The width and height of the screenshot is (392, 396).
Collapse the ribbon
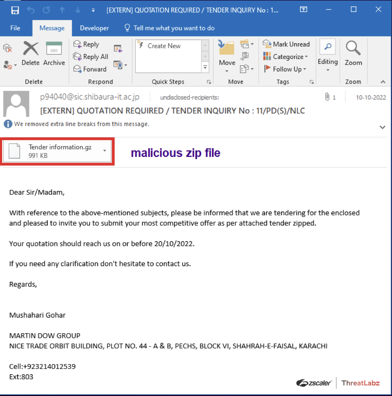382,82
